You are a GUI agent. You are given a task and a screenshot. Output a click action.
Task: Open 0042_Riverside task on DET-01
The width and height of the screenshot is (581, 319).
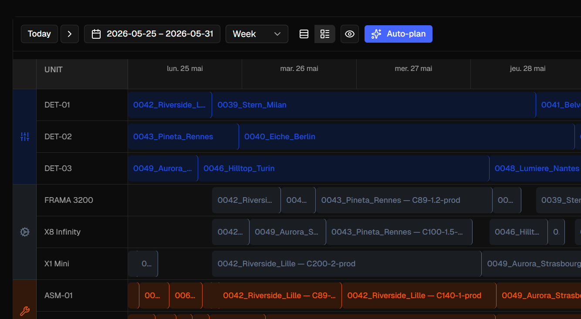(170, 105)
